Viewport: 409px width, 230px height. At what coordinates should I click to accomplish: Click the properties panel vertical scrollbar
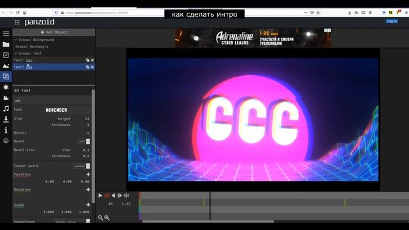pos(93,146)
